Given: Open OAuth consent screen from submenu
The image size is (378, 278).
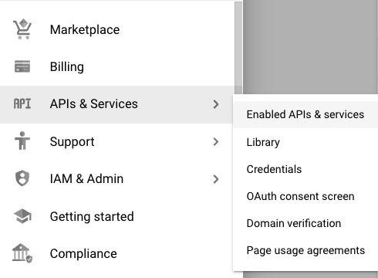Looking at the screenshot, I should point(305,196).
